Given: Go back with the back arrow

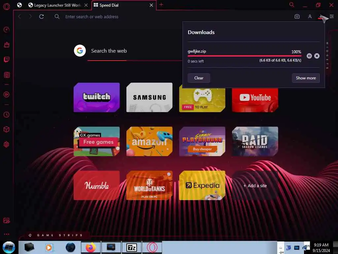Looking at the screenshot, I should [x=19, y=17].
